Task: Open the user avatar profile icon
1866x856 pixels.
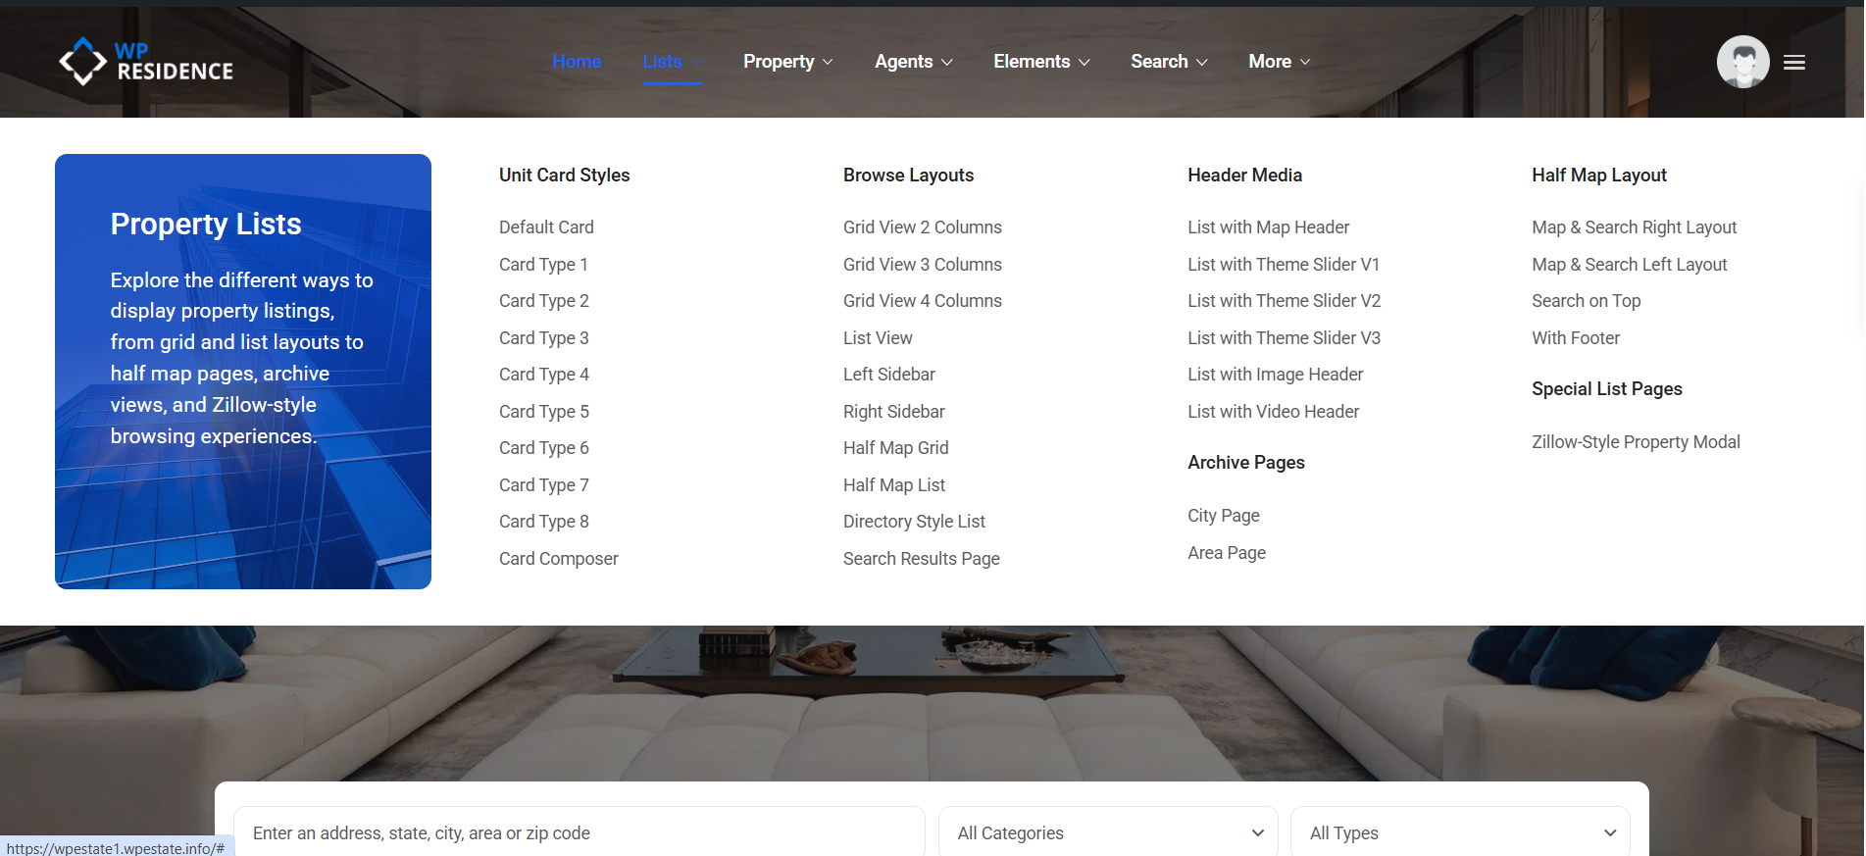Action: point(1742,62)
